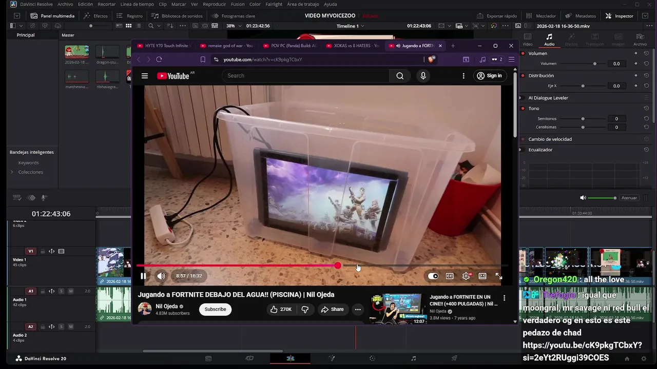Enable the Ecualizador section toggle

tap(523, 150)
